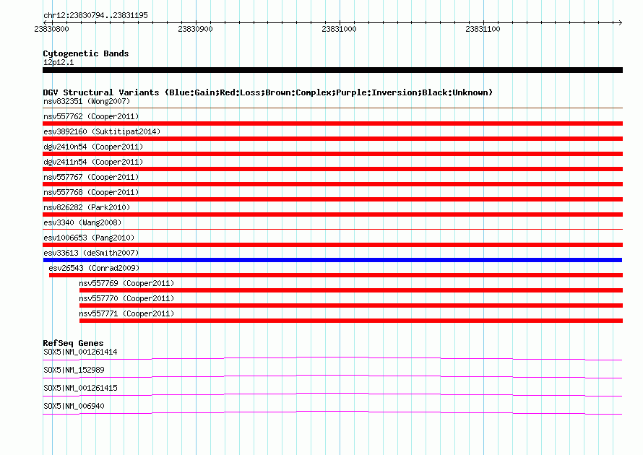Click the DGV Structural Variants track heading
This screenshot has width=643, height=455.
pyautogui.click(x=267, y=92)
